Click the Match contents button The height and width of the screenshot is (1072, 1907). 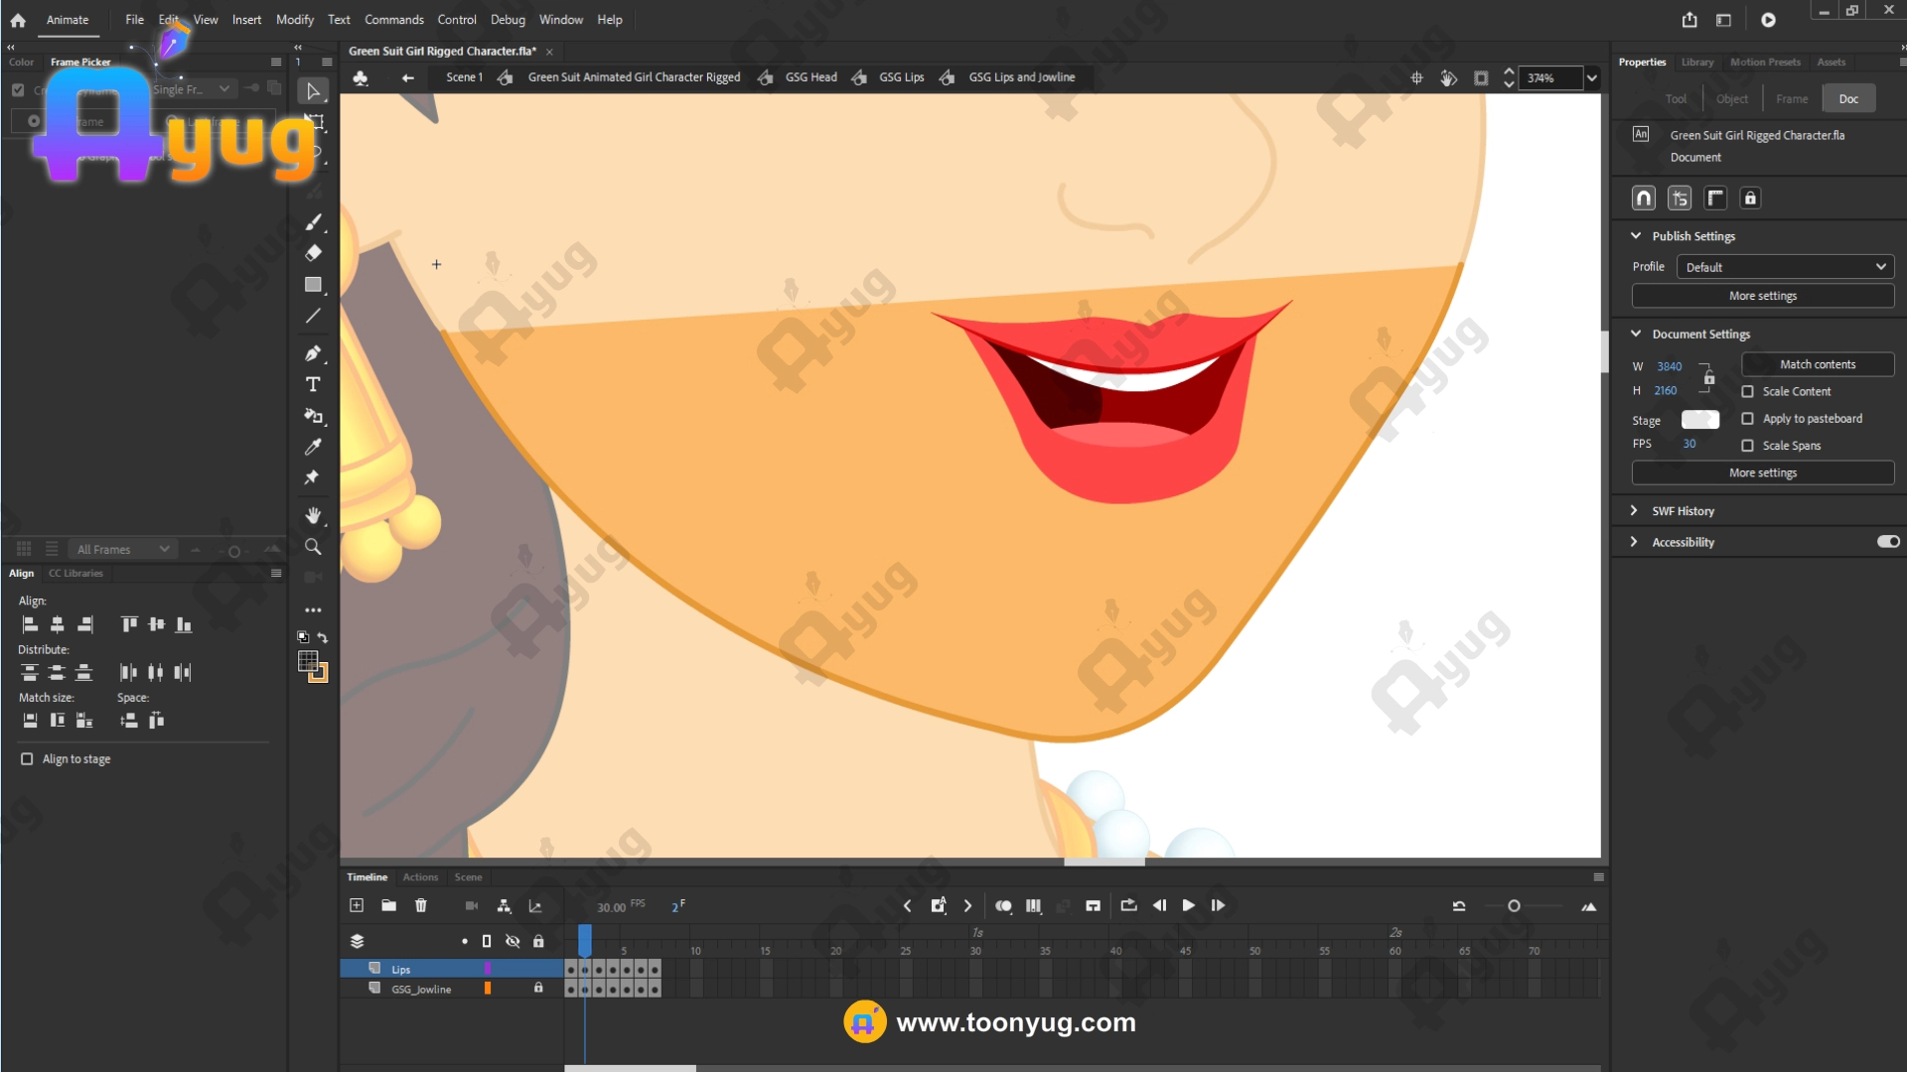1817,364
